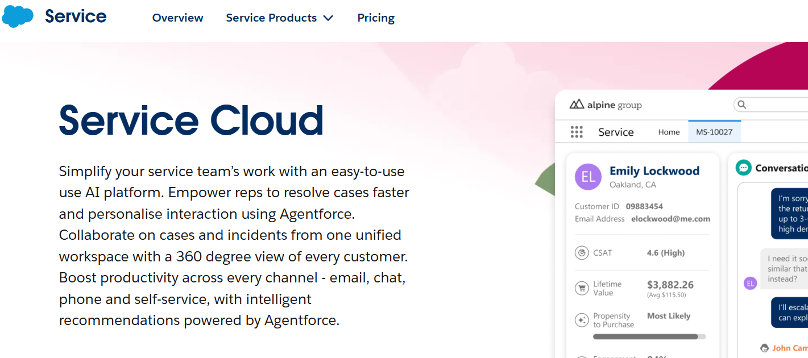Click the CSAT gauge icon
The width and height of the screenshot is (808, 358).
[581, 253]
